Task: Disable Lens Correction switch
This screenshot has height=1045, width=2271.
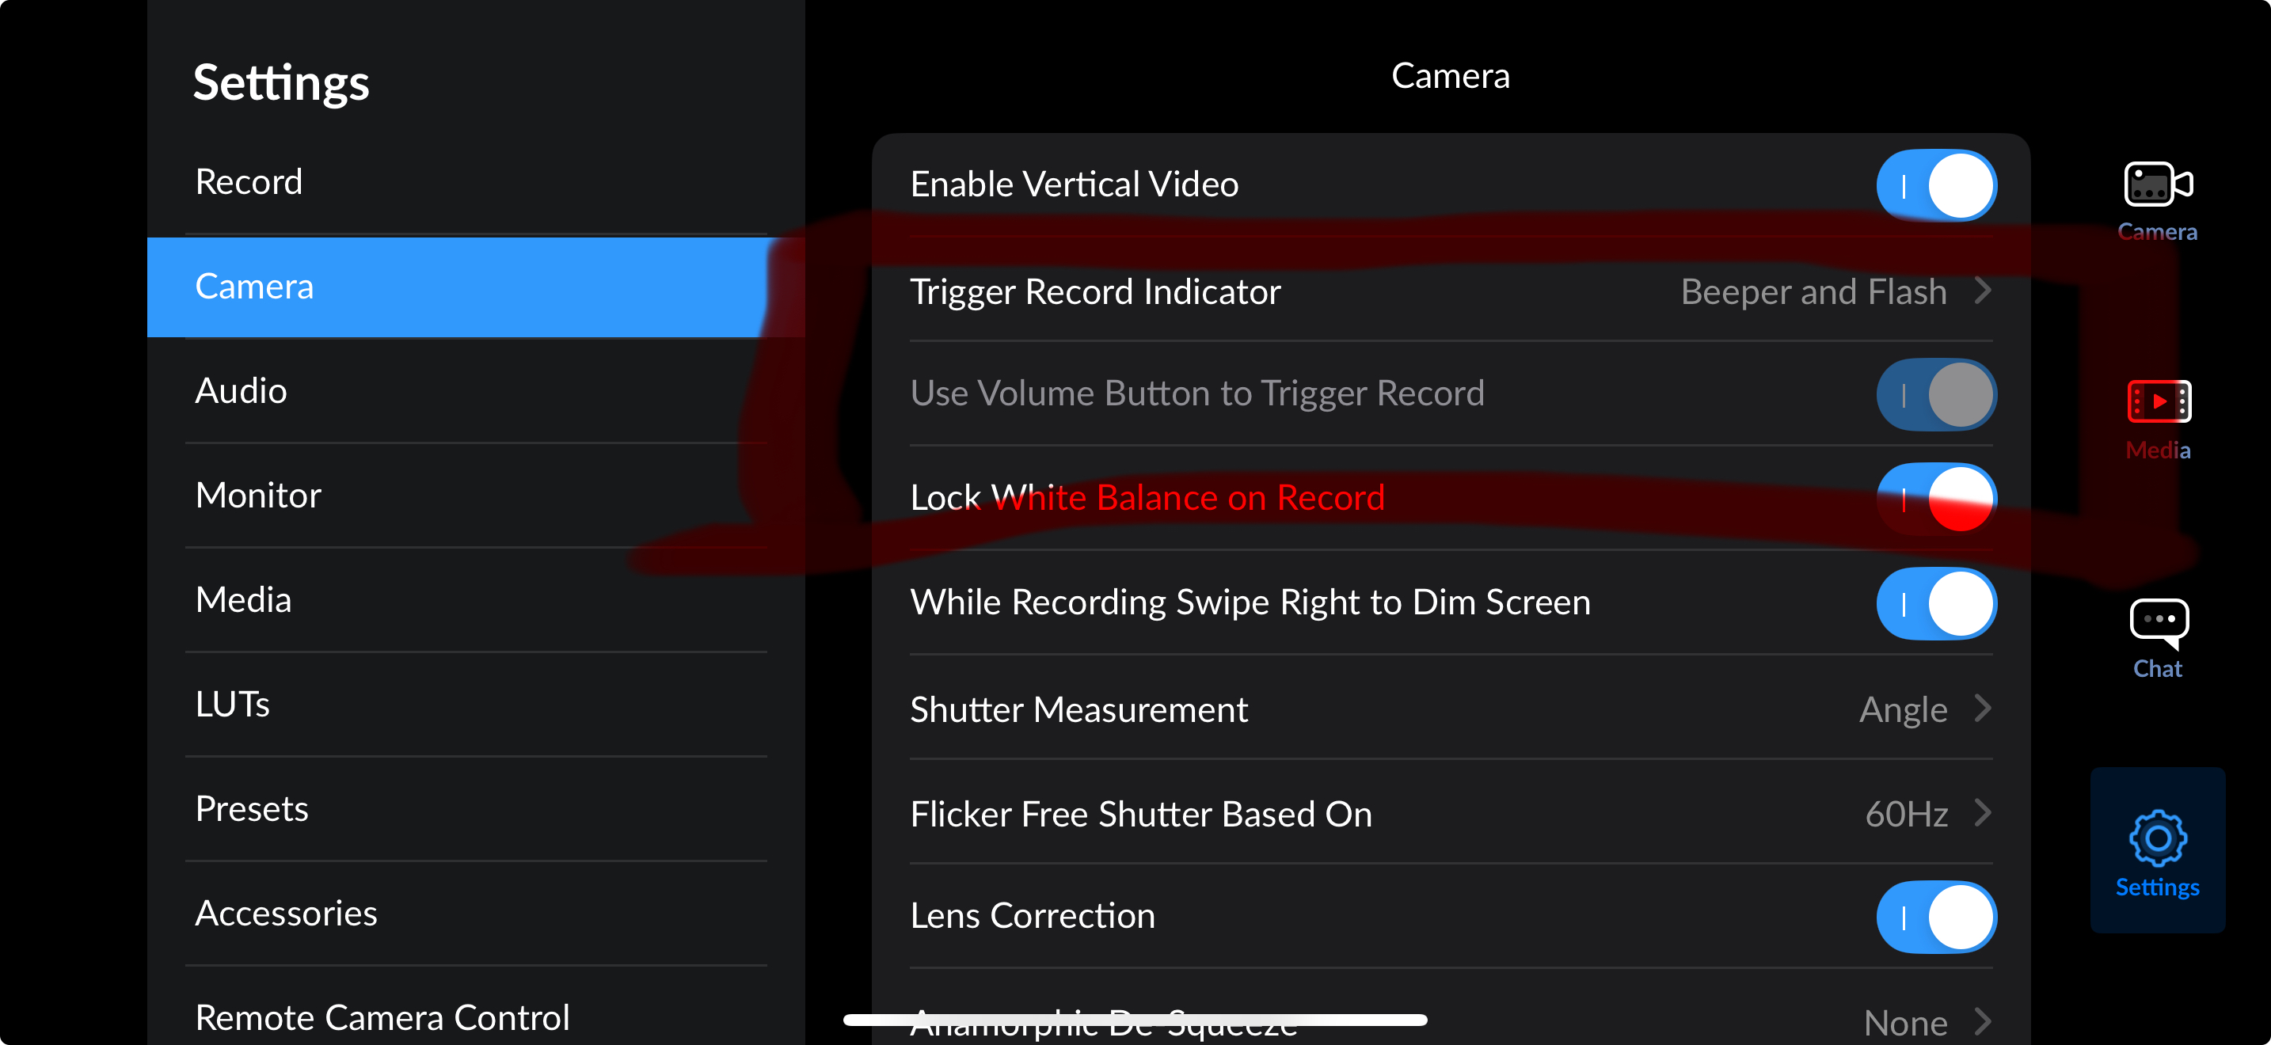Action: tap(1935, 917)
